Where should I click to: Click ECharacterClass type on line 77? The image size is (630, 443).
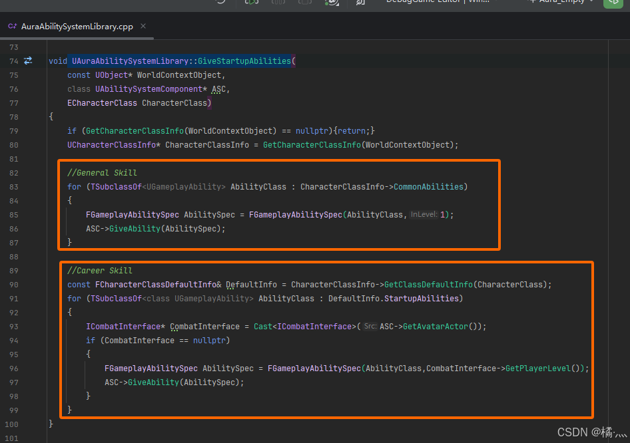(102, 102)
